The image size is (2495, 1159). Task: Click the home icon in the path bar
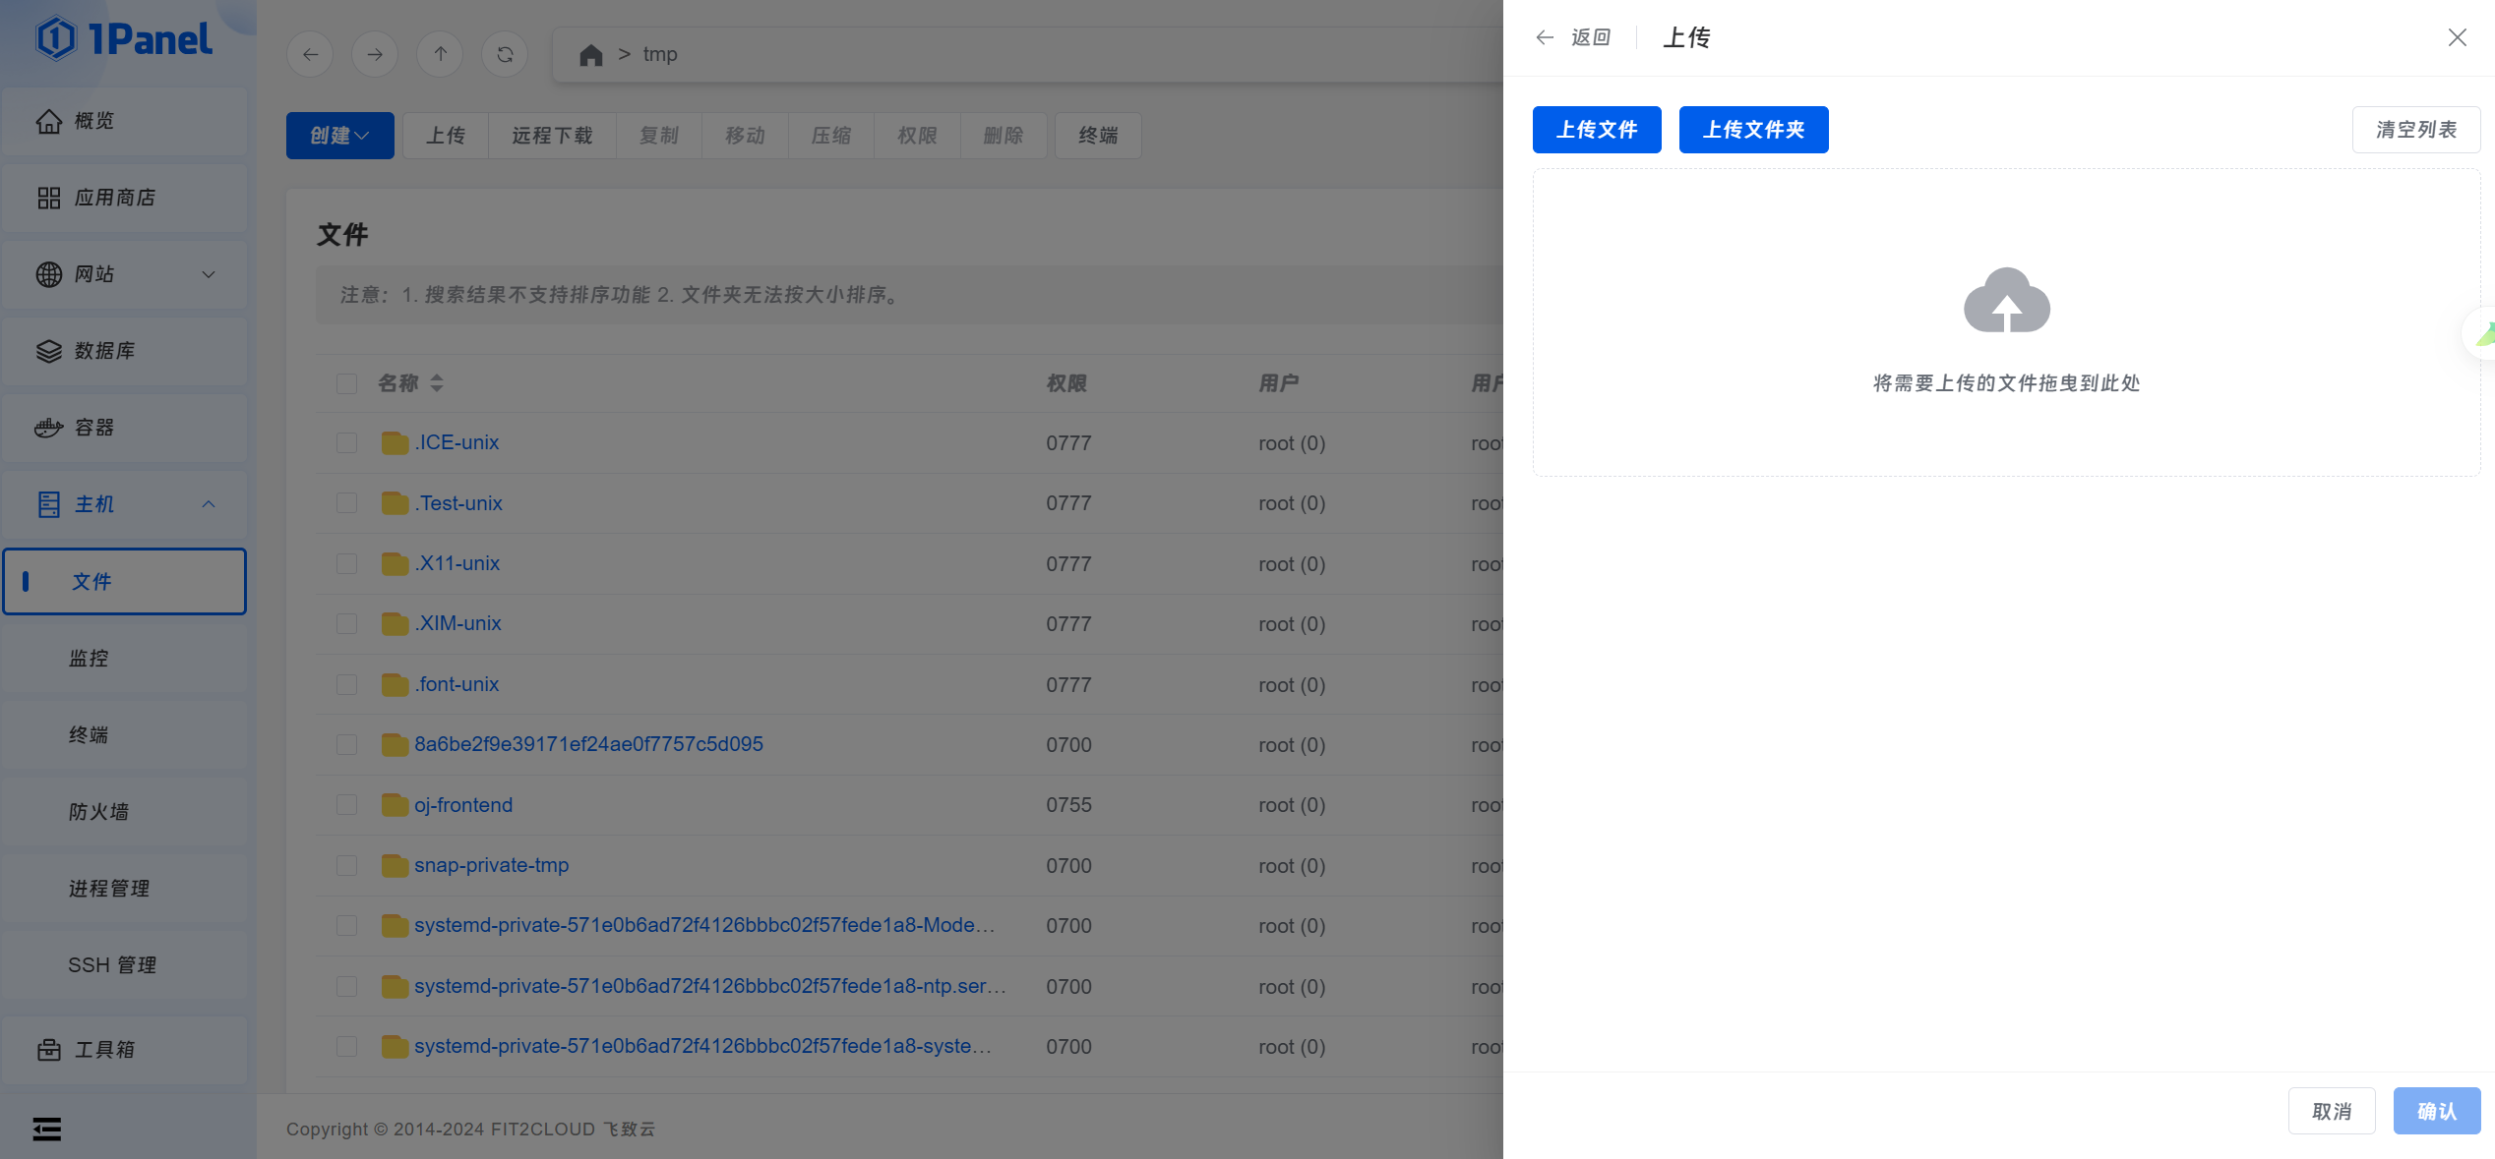pos(590,55)
